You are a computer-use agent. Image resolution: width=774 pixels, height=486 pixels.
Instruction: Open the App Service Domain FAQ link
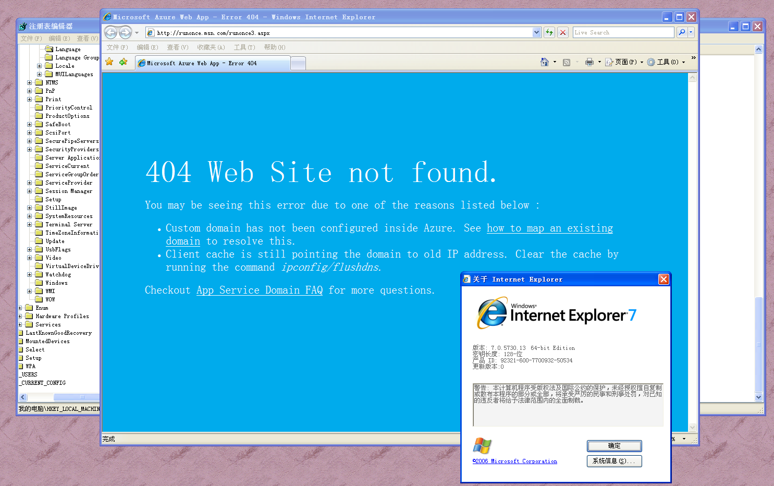[260, 290]
